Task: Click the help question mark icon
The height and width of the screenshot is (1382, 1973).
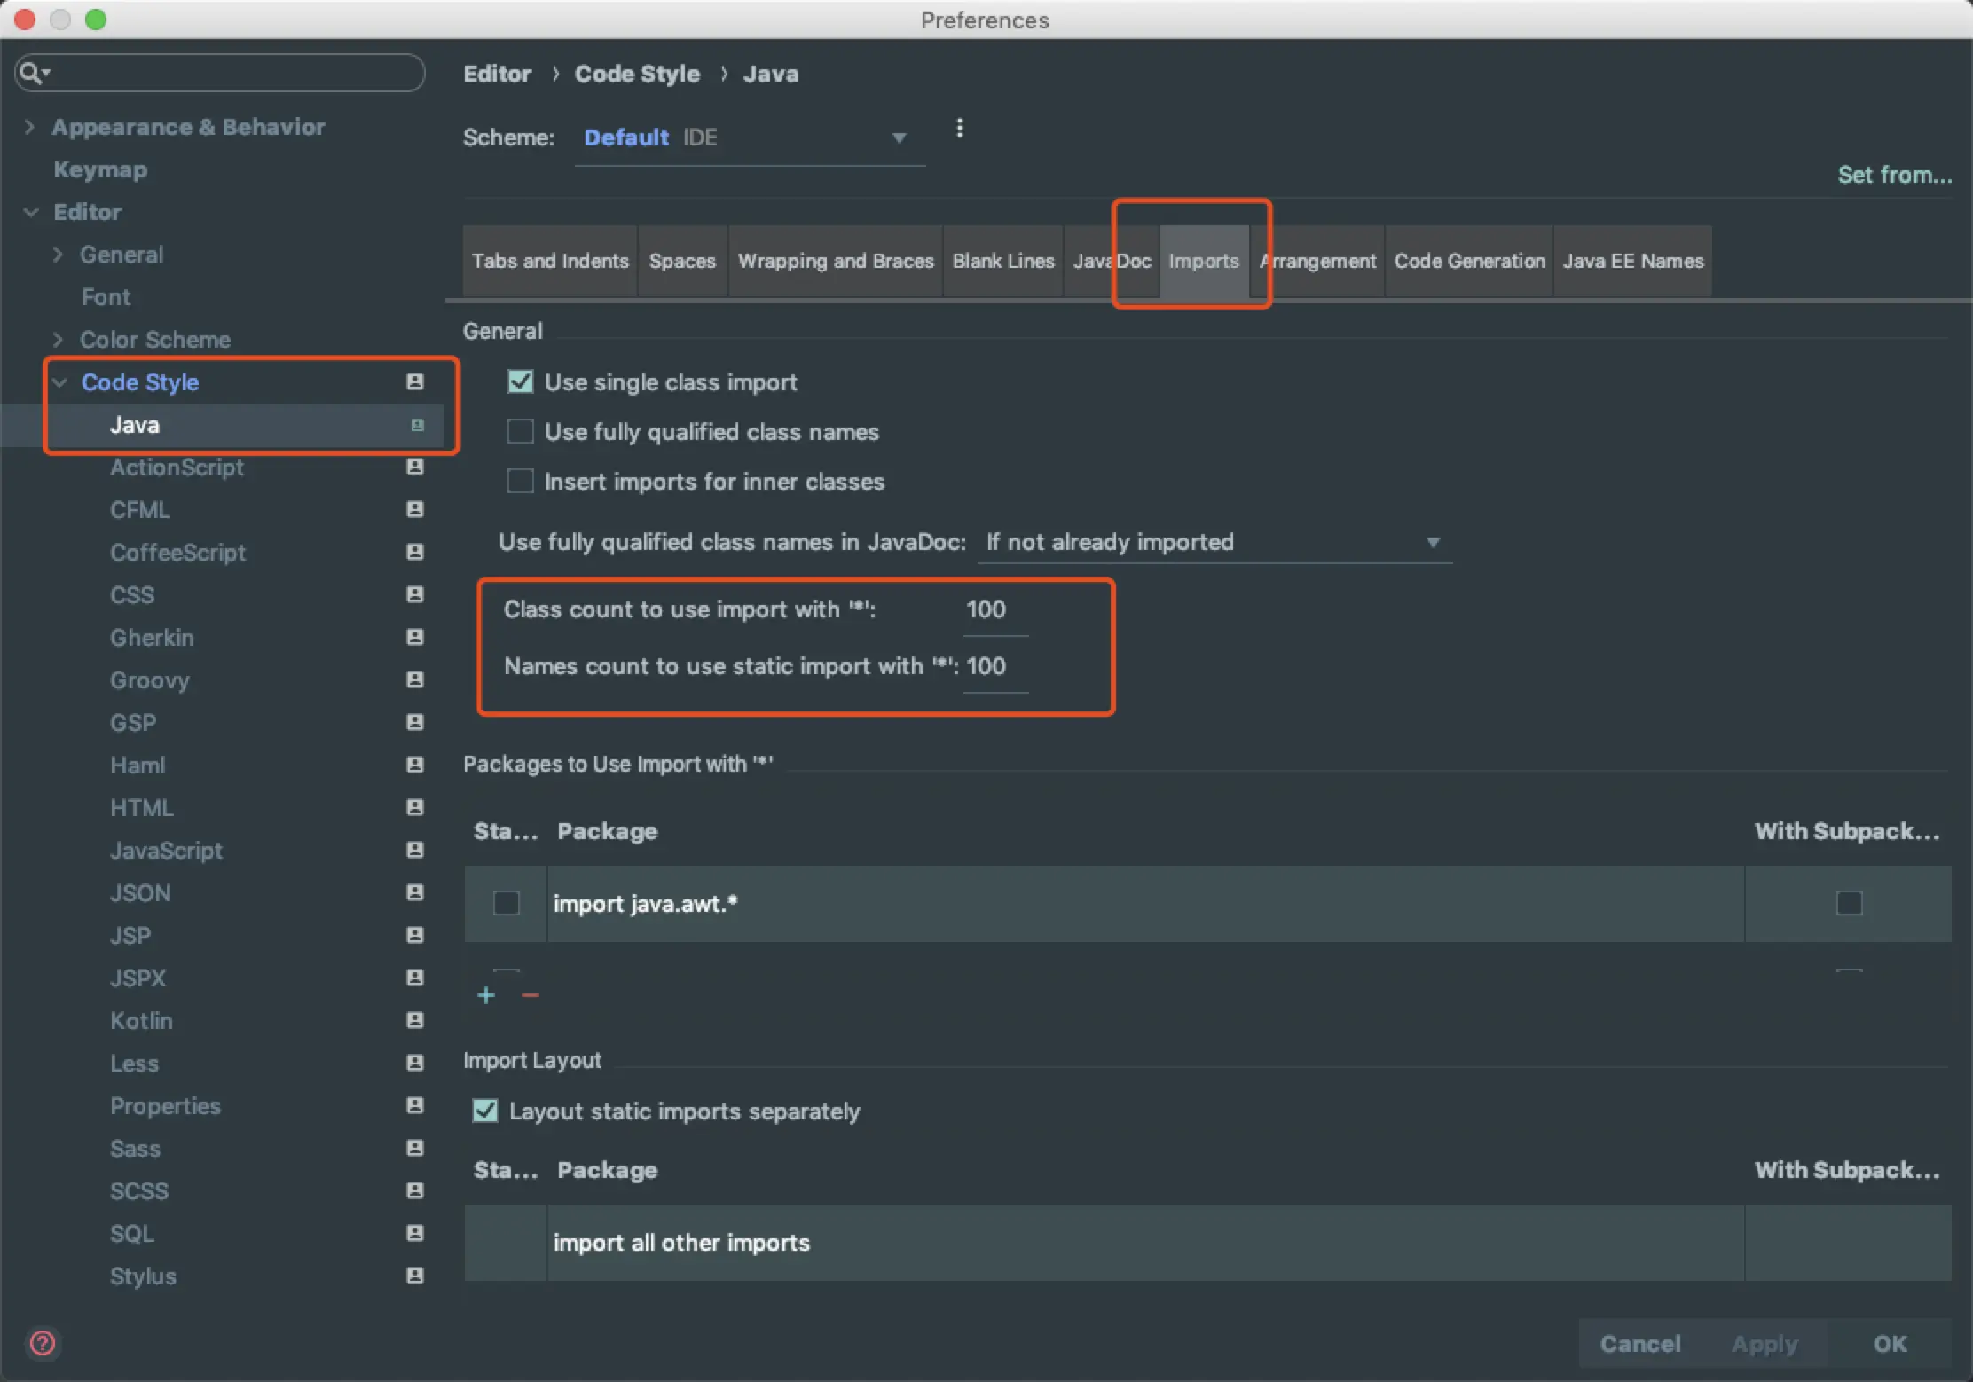Action: [x=43, y=1343]
